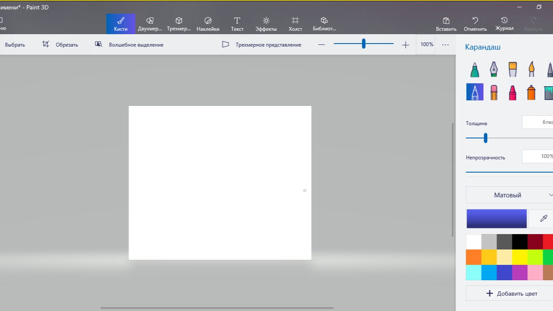The height and width of the screenshot is (311, 553).
Task: Pick the pale yellow color swatch
Action: point(504,257)
